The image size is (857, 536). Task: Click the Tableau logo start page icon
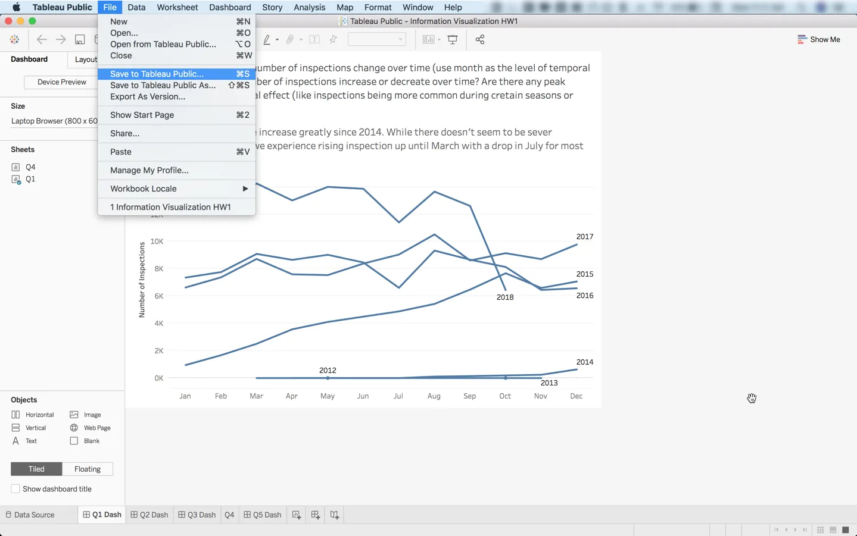click(x=14, y=39)
